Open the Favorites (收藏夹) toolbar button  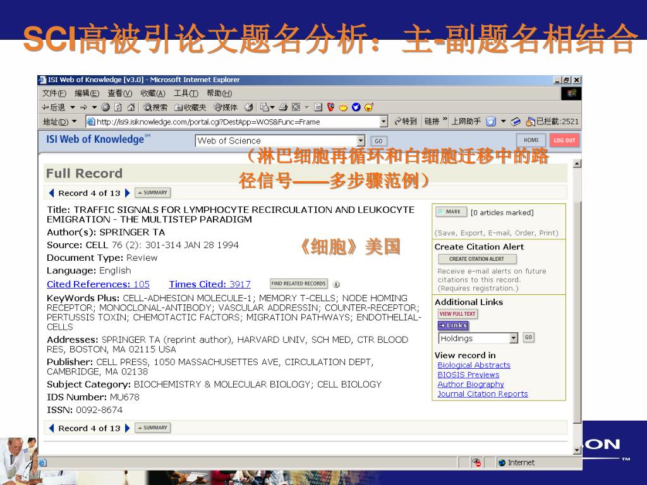point(190,107)
